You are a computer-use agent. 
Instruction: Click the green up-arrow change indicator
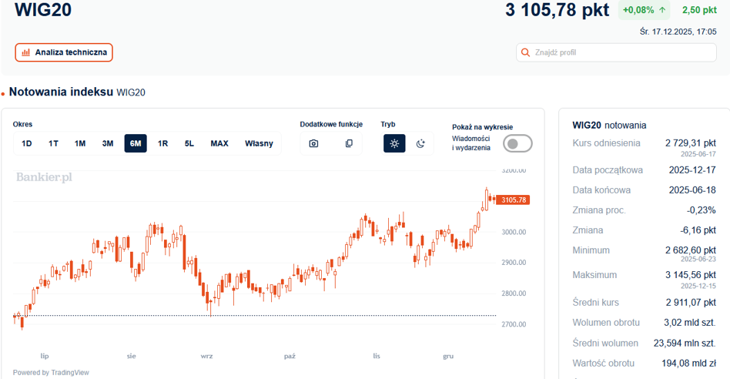[662, 10]
